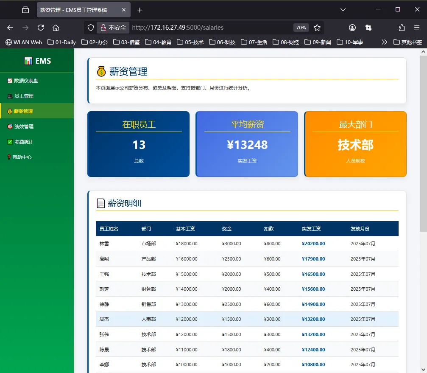Open the 03-借鉴 bookmark folder
The height and width of the screenshot is (373, 427).
point(126,42)
